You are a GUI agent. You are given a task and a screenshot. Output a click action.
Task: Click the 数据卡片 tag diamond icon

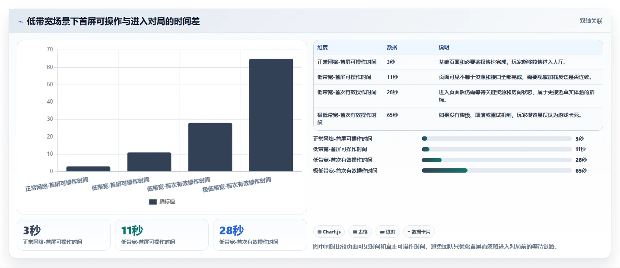click(409, 232)
